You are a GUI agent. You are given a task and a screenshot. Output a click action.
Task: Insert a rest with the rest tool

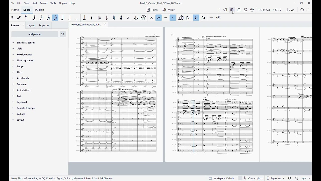pos(92,18)
